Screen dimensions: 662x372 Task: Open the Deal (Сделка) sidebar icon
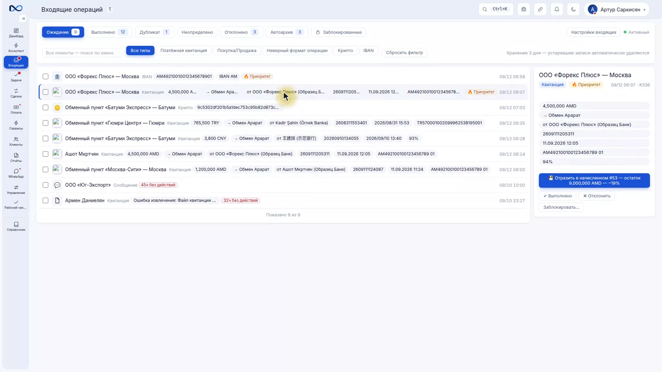point(16,93)
